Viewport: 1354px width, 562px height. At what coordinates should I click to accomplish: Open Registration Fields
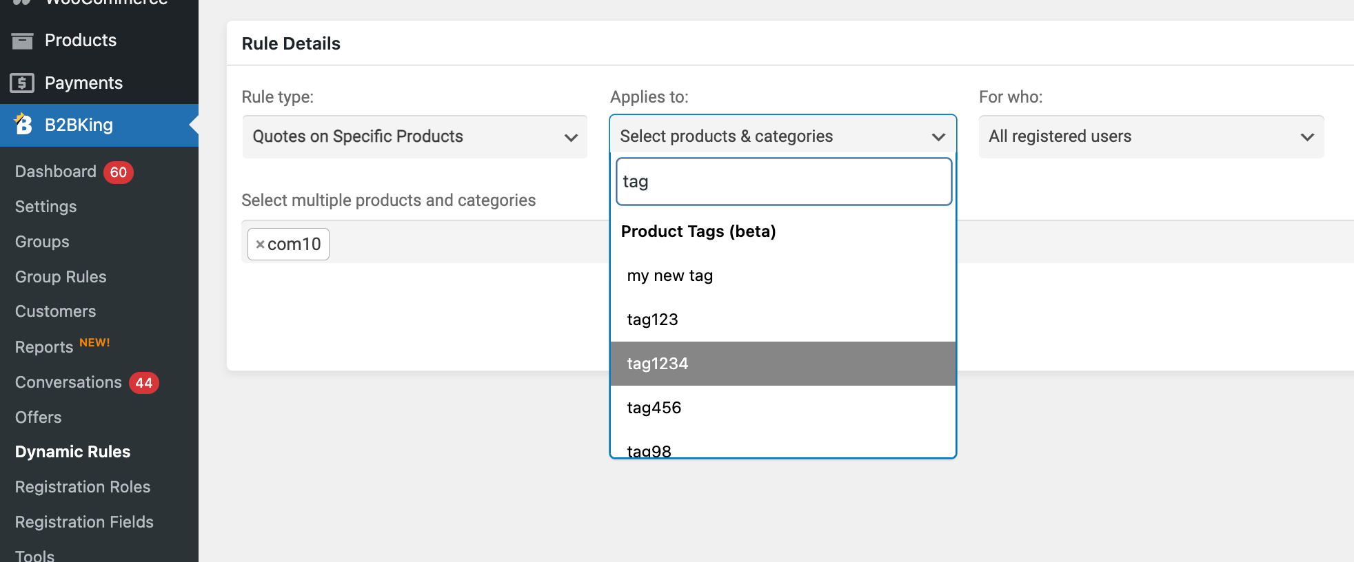[x=84, y=522]
